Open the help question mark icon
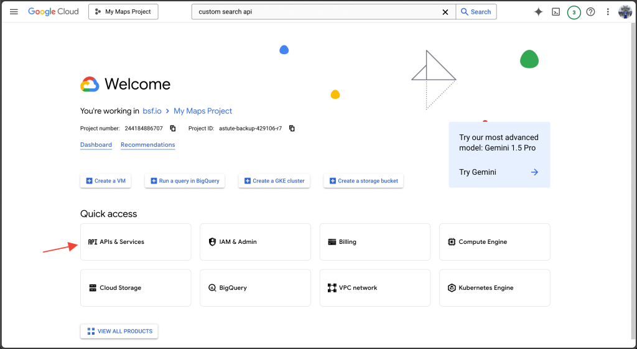637x349 pixels. [x=591, y=12]
